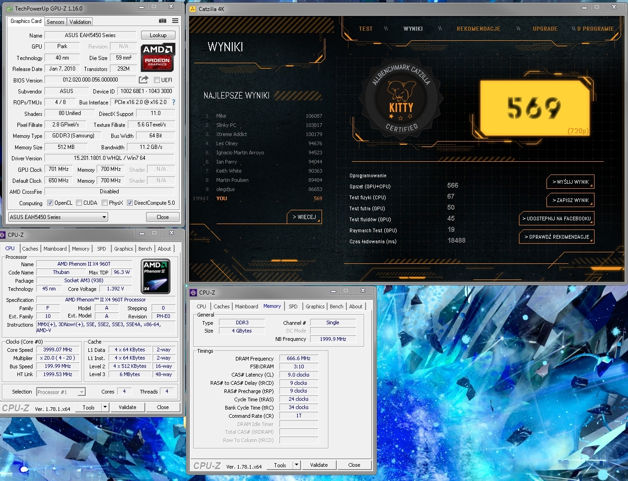Click the GPU-Z screenshot camera icon
This screenshot has height=481, width=628.
162,21
